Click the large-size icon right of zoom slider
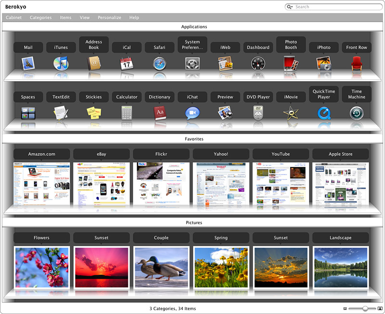Viewport: 385px width, 314px height. (x=380, y=309)
